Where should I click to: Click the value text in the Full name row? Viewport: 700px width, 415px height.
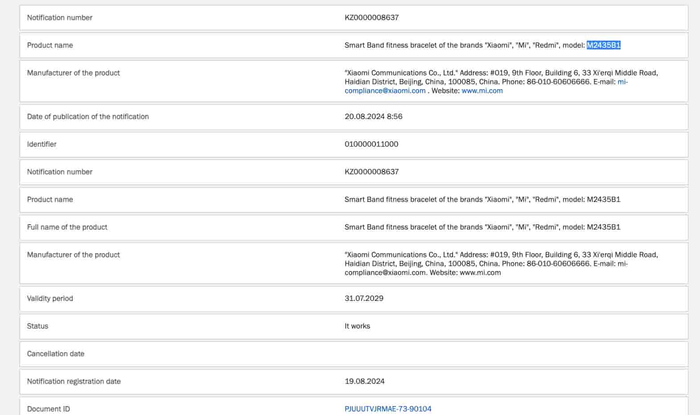[x=482, y=227]
